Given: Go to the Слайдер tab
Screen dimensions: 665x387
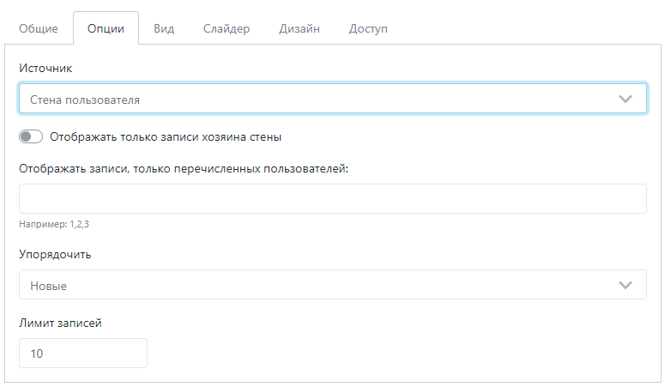Looking at the screenshot, I should pos(226,28).
